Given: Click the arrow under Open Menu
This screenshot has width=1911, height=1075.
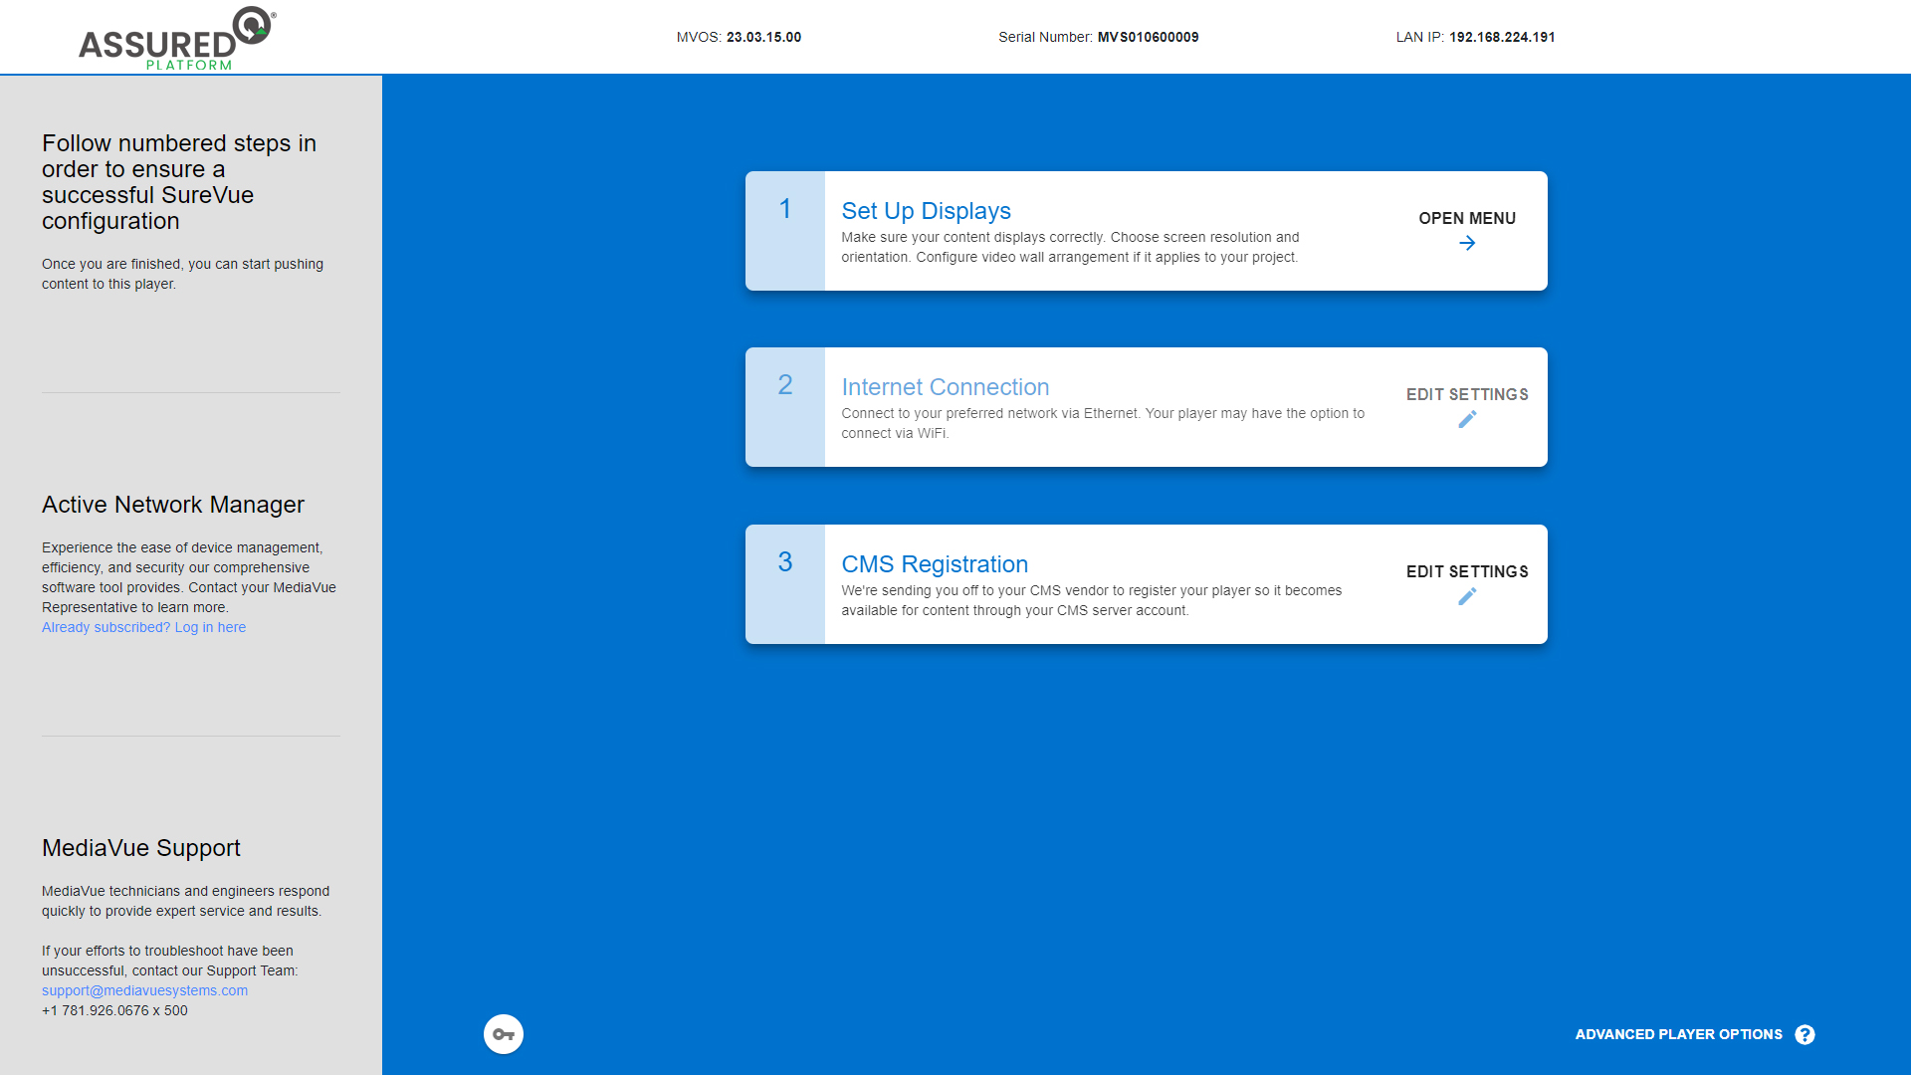Looking at the screenshot, I should [x=1467, y=243].
